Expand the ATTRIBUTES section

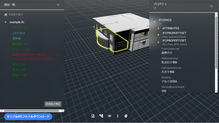click(x=158, y=28)
